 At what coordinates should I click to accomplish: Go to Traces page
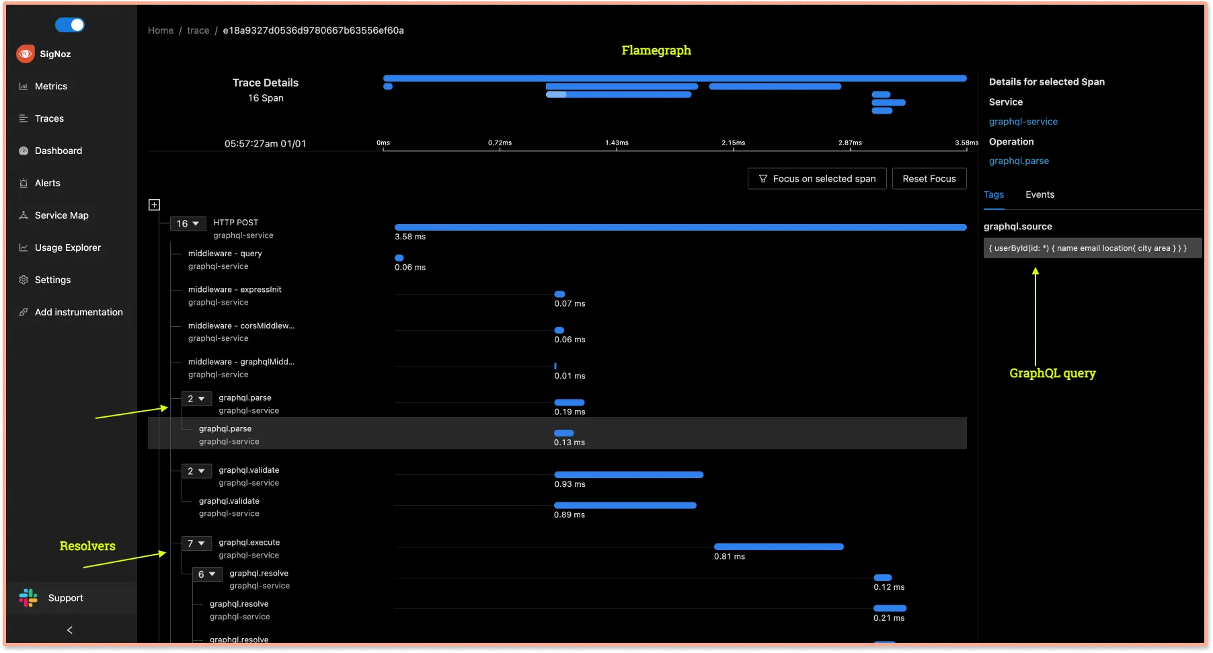[x=49, y=118]
